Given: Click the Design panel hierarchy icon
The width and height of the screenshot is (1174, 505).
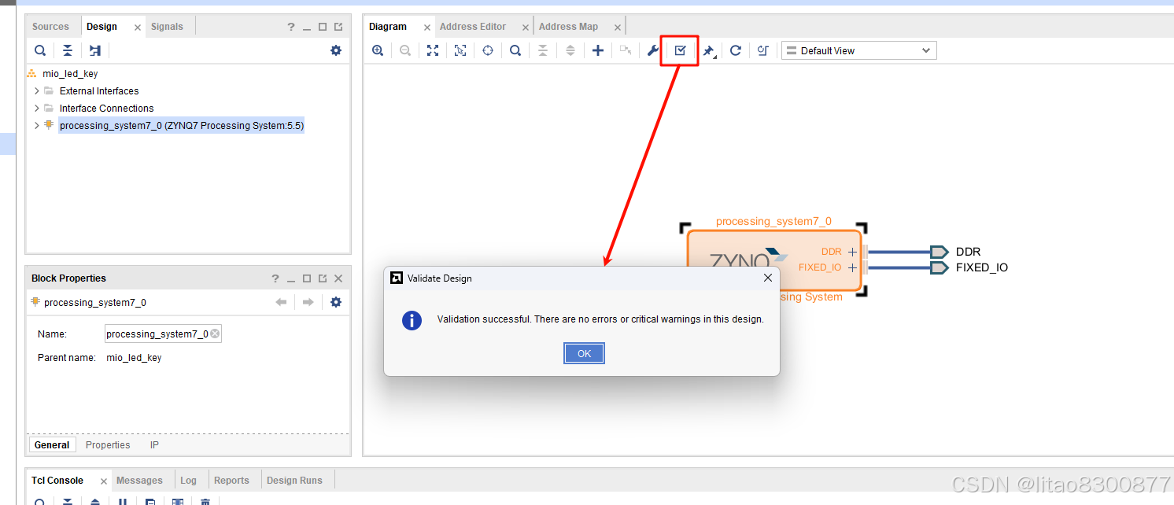Looking at the screenshot, I should [x=95, y=50].
